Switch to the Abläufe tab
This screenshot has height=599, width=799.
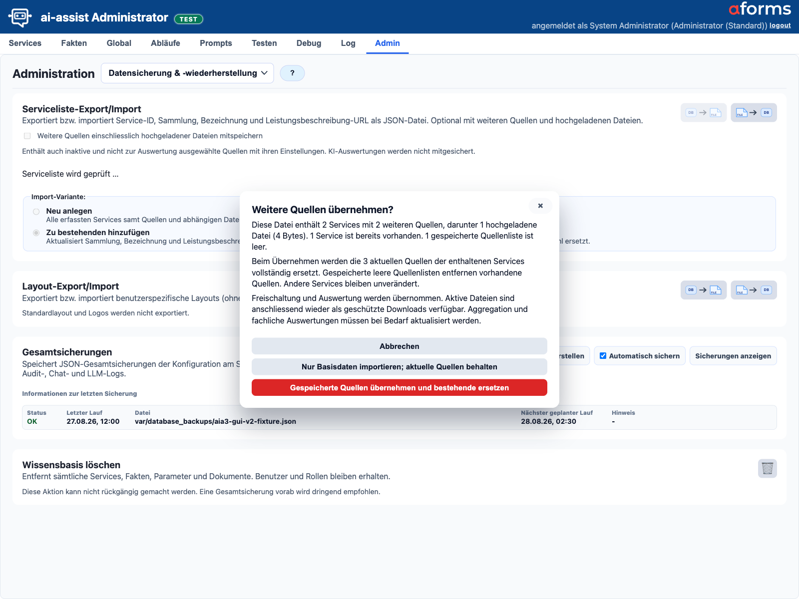pyautogui.click(x=165, y=43)
